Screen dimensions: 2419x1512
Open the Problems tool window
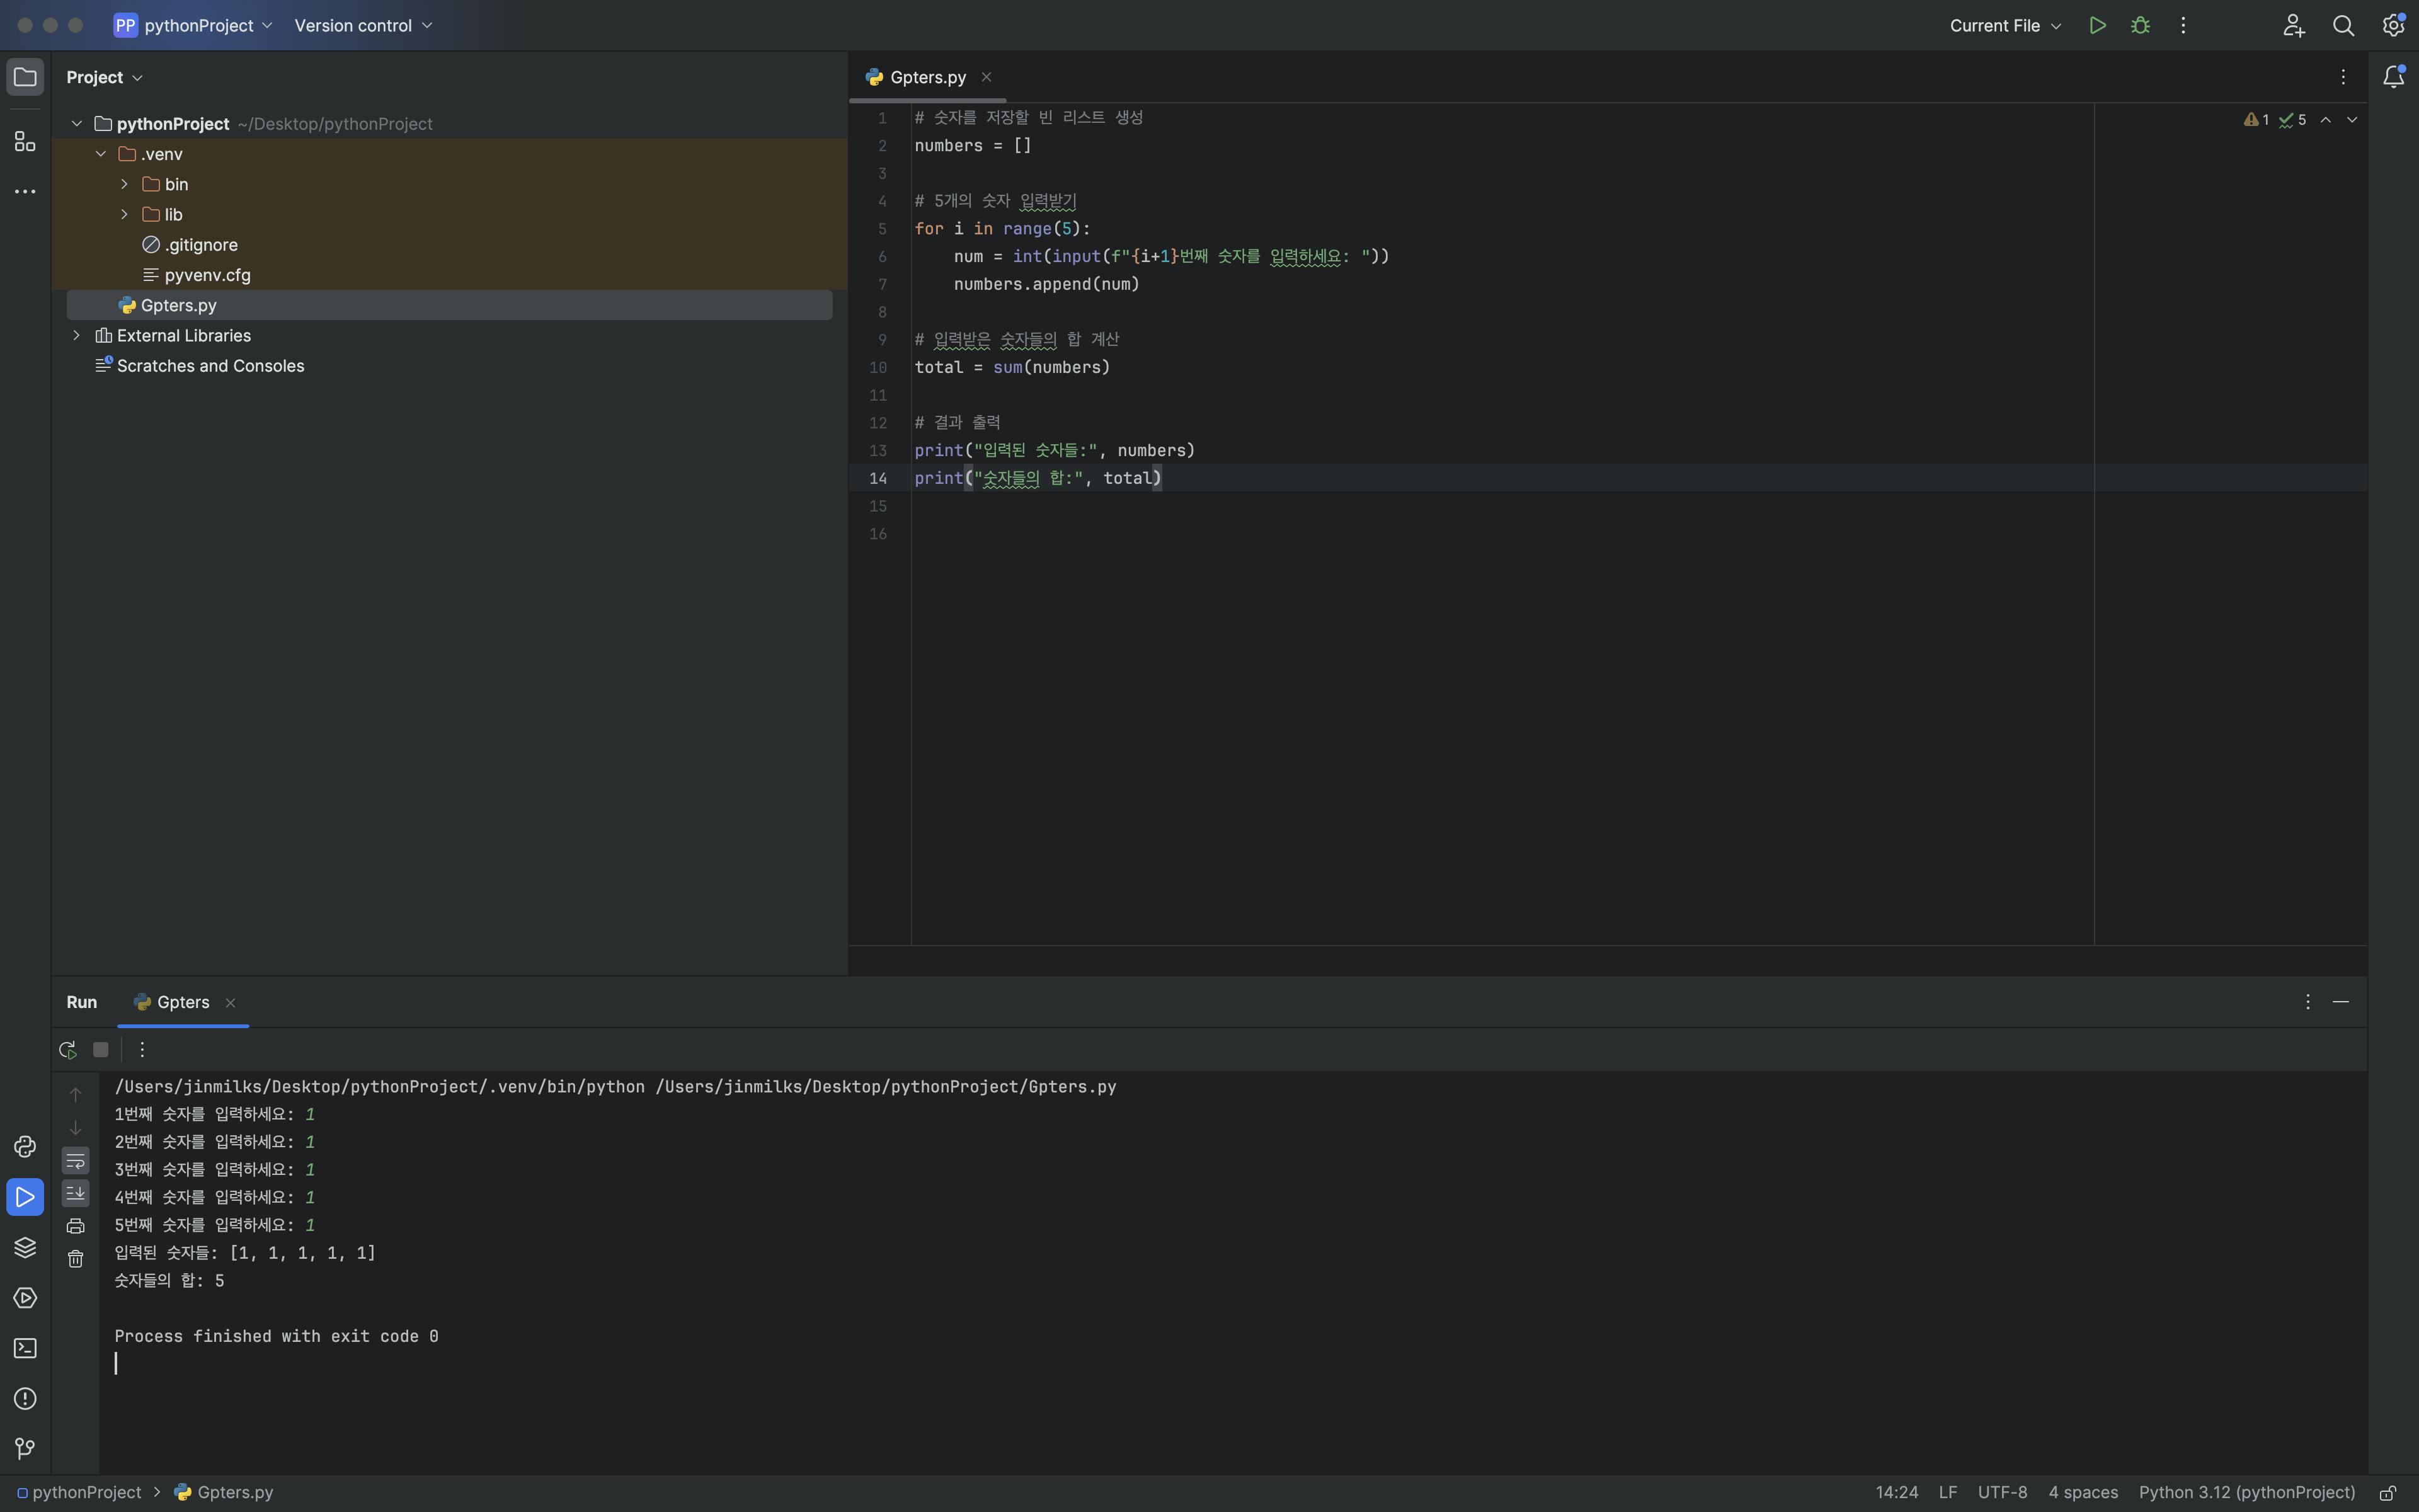25,1398
